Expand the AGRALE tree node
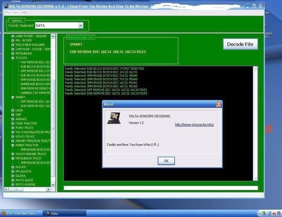Image resolution: width=282 pixels, height=217 pixels. point(13,119)
